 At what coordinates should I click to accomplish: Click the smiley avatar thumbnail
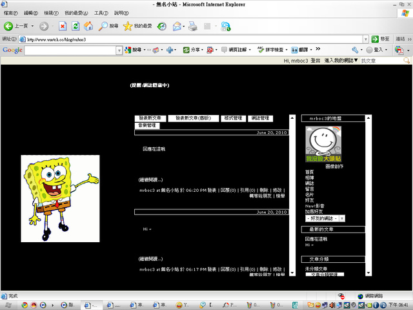(x=323, y=144)
